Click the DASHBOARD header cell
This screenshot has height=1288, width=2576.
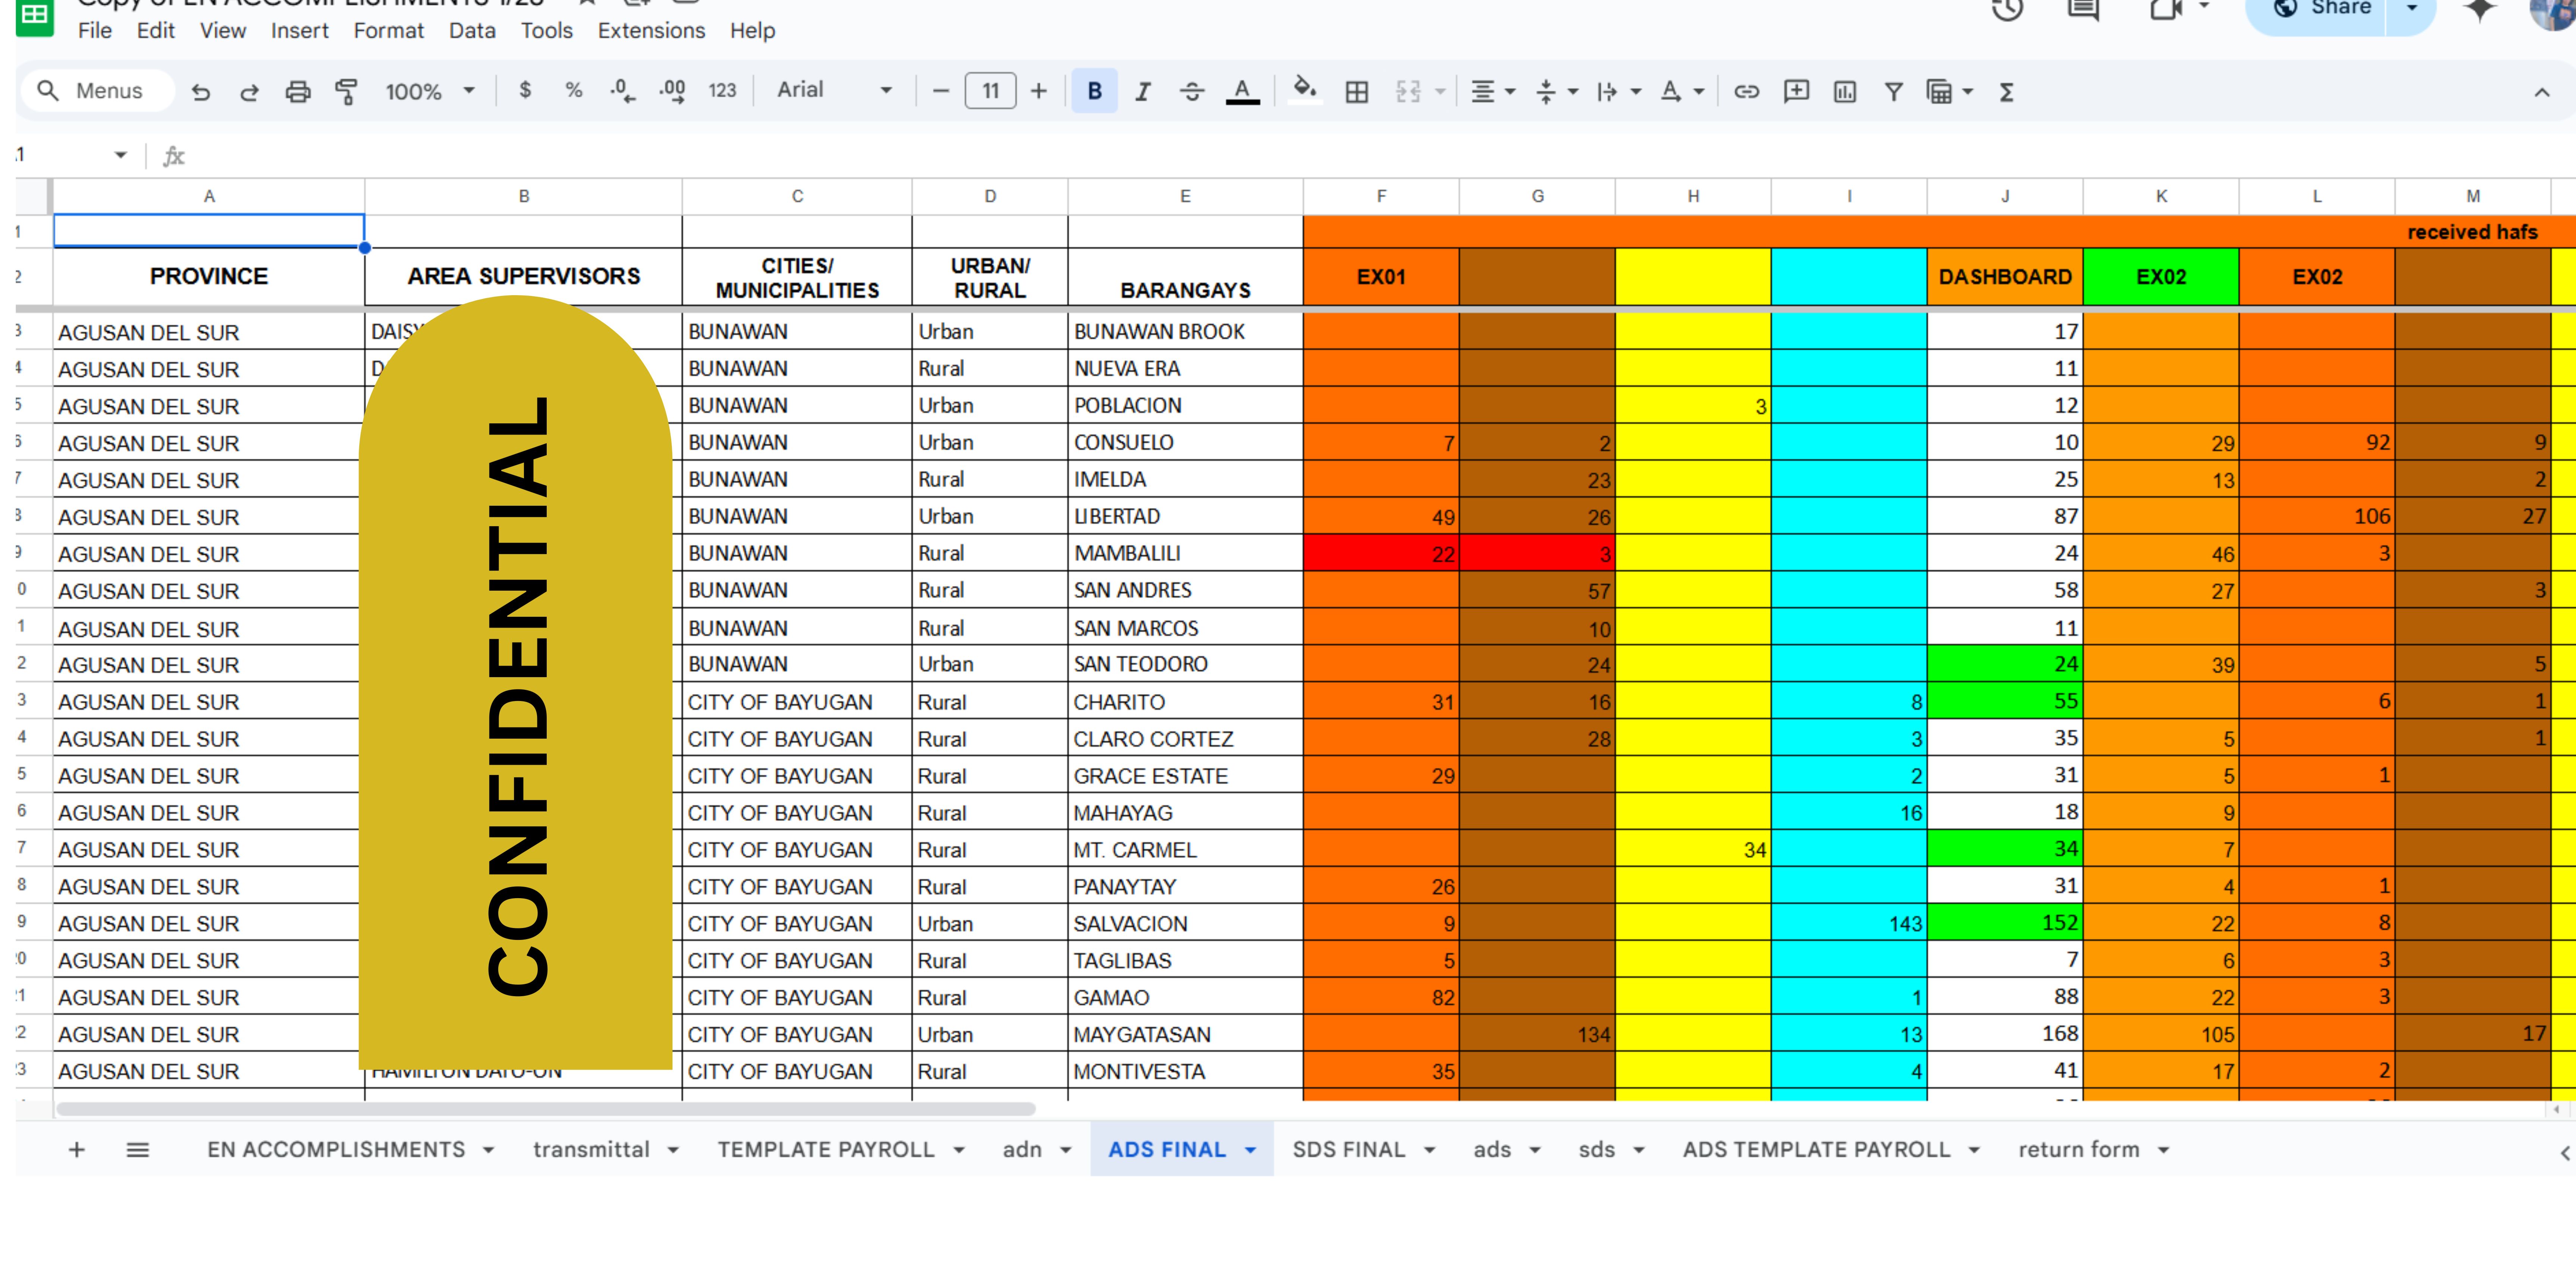point(2005,277)
